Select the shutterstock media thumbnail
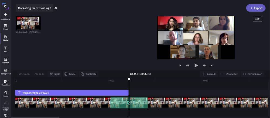 coord(28,23)
